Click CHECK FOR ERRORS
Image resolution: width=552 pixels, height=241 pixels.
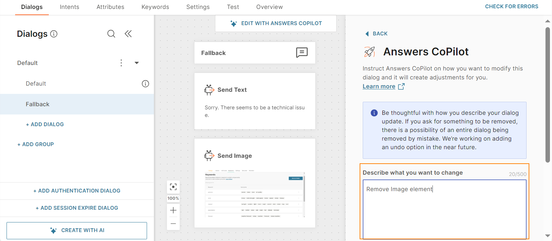coord(511,7)
